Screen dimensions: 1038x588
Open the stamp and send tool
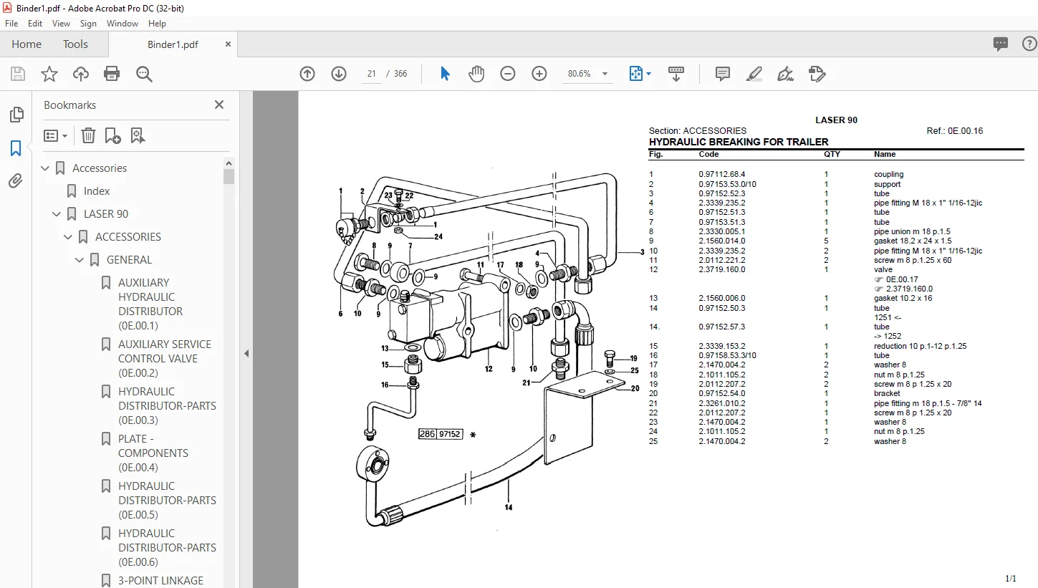click(817, 74)
